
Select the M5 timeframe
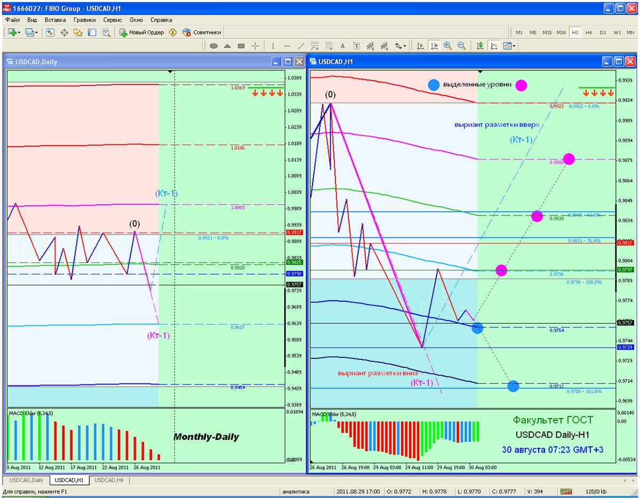pos(533,33)
